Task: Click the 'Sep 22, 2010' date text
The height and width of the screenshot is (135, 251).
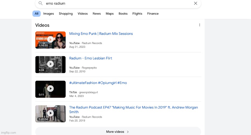Action: point(77,72)
